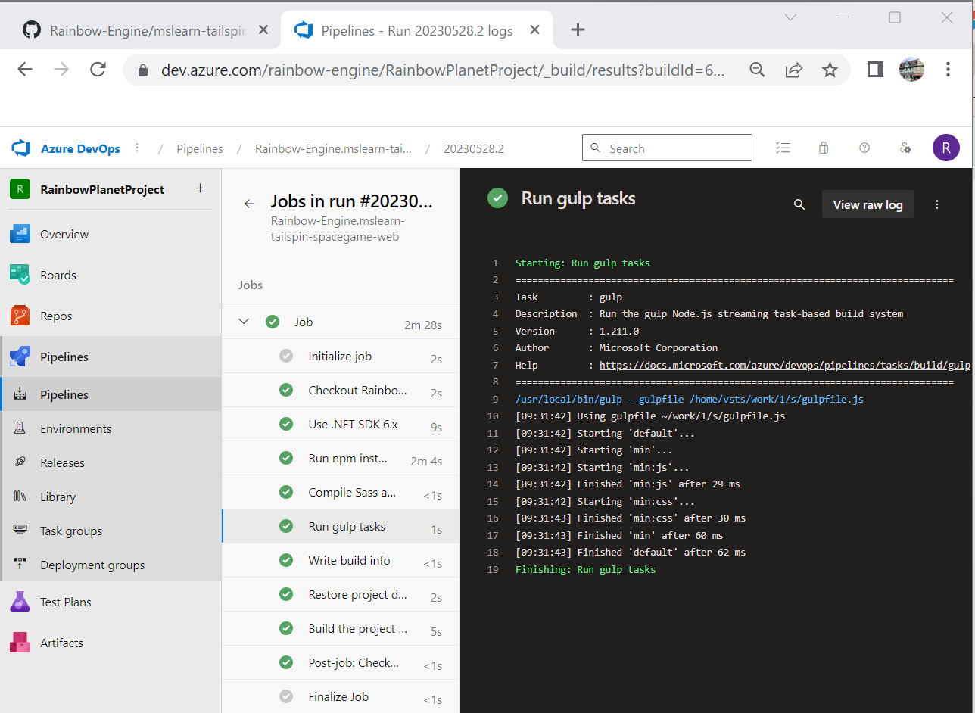
Task: Select Run gulp tasks step
Action: (x=341, y=526)
